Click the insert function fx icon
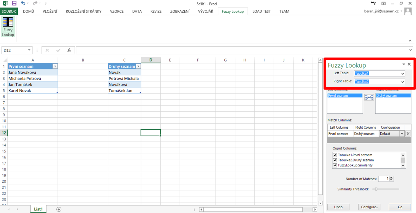This screenshot has width=416, height=213. [69, 50]
